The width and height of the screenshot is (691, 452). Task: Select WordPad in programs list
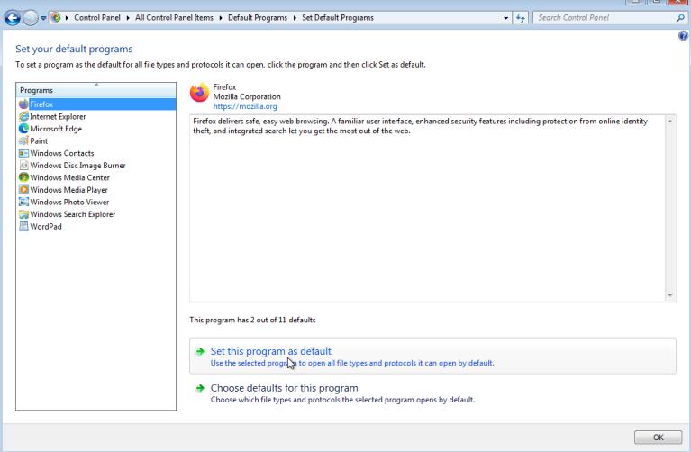click(x=46, y=226)
